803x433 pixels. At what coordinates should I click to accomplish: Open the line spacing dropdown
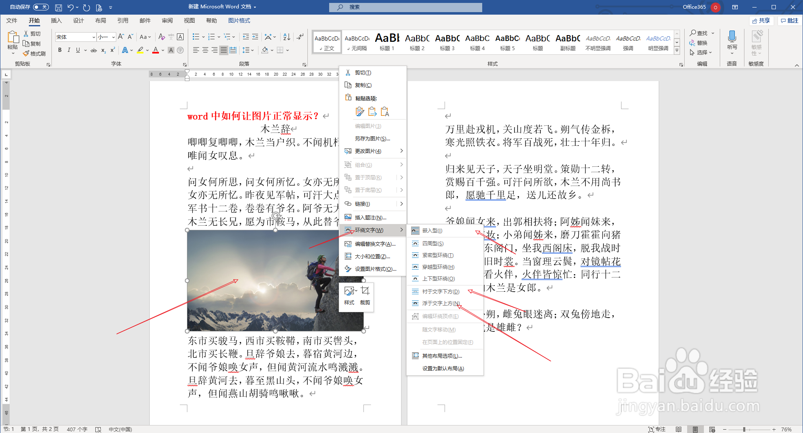tap(248, 50)
